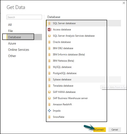Click the Teradata database icon

click(x=49, y=86)
